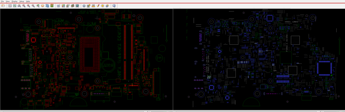Open the File menu
This screenshot has width=345, height=112.
pos(2,1)
